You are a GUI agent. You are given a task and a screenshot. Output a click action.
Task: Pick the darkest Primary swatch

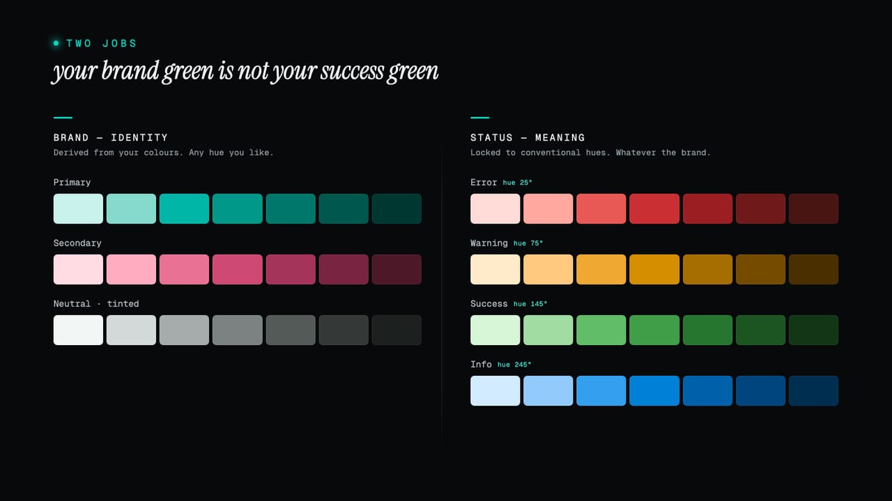tap(397, 209)
